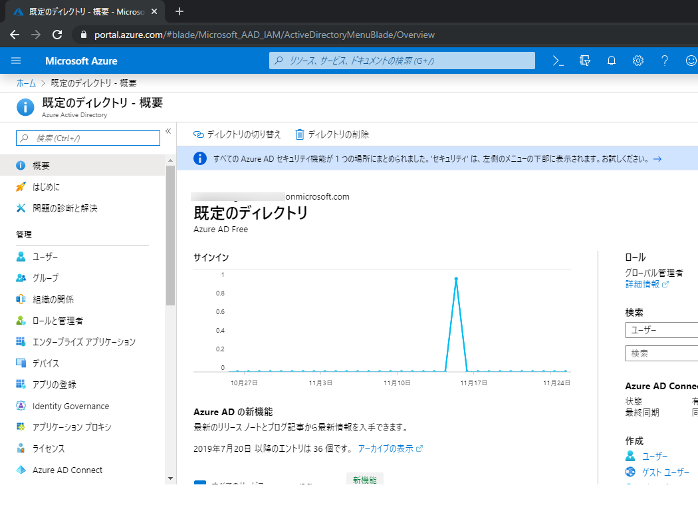Click the arrow in the security info banner
This screenshot has height=511, width=698.
[x=657, y=159]
